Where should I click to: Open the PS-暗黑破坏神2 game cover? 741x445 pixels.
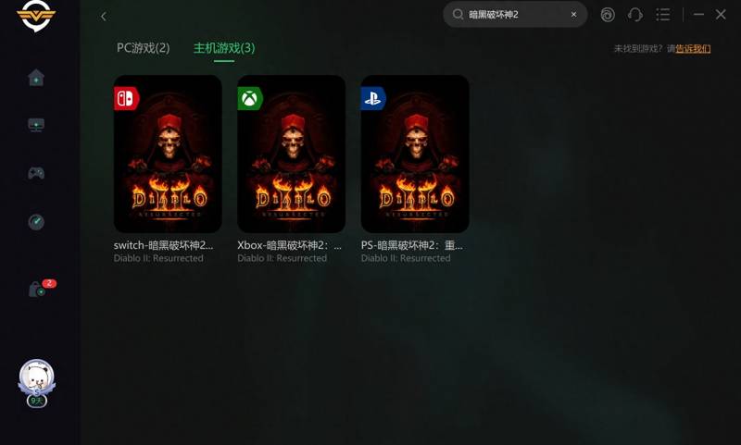415,154
